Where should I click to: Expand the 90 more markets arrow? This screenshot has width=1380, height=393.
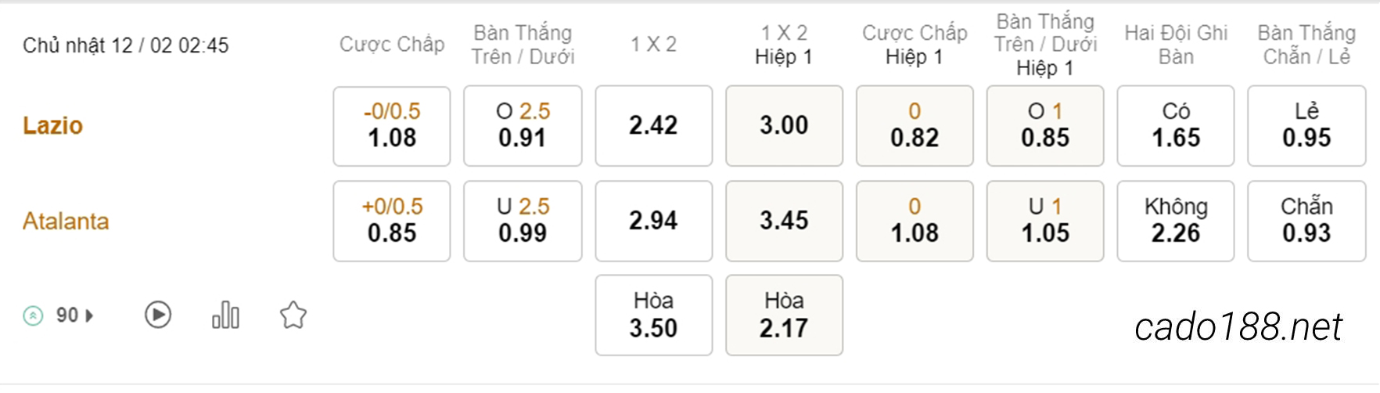[x=90, y=315]
